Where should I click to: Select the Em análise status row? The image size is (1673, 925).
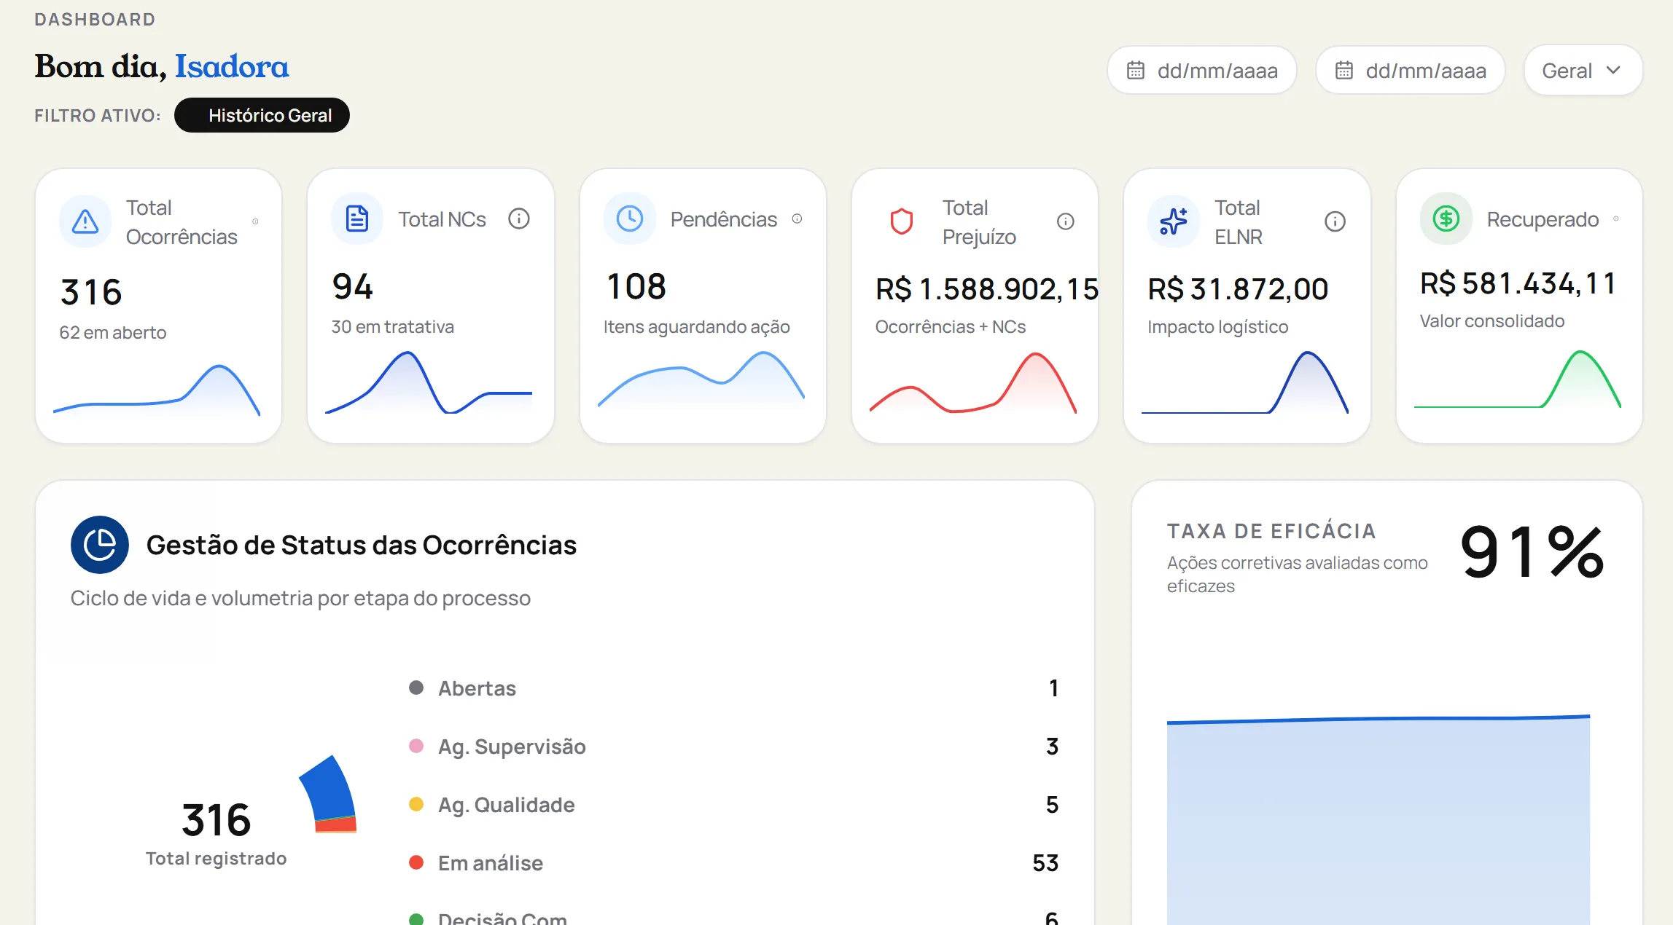[x=733, y=863]
